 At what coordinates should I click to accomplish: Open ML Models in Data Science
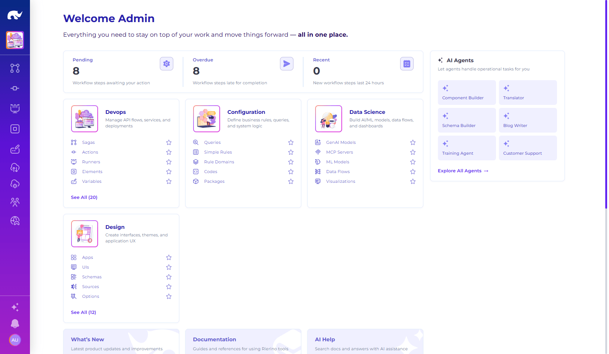point(338,162)
